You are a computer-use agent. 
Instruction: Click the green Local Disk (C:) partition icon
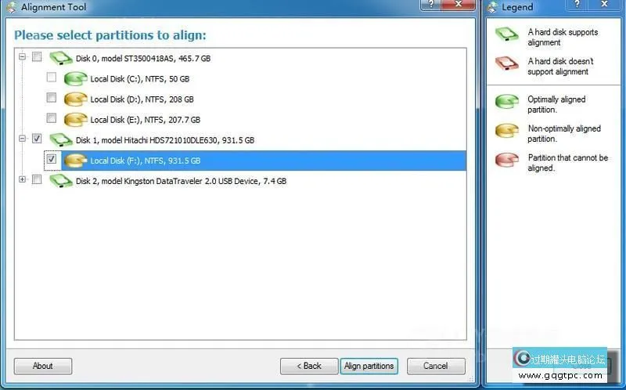pyautogui.click(x=75, y=79)
